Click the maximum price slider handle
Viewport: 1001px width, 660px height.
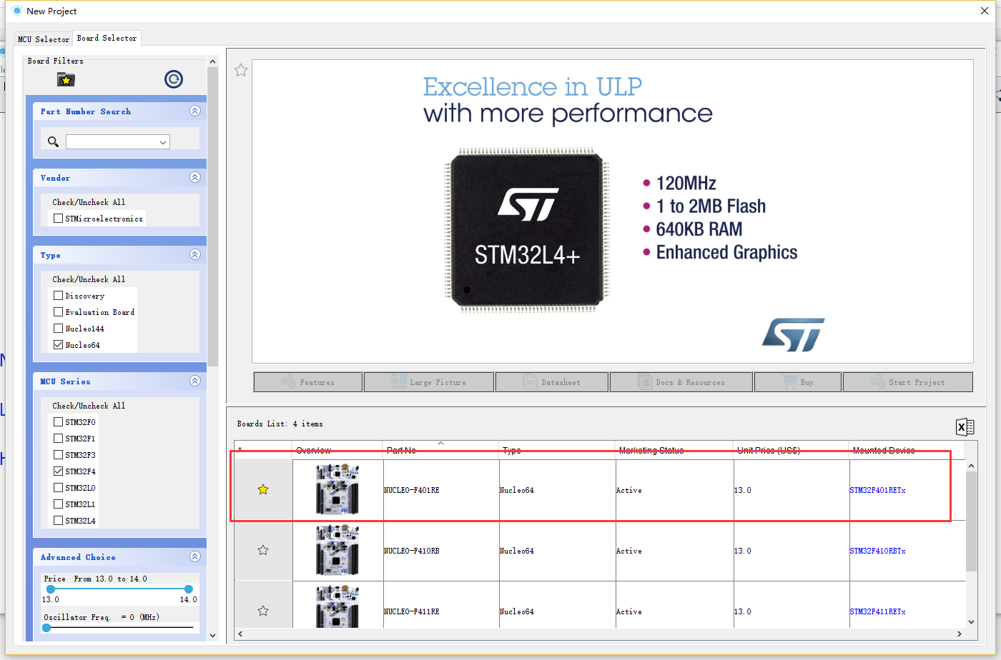pos(188,589)
